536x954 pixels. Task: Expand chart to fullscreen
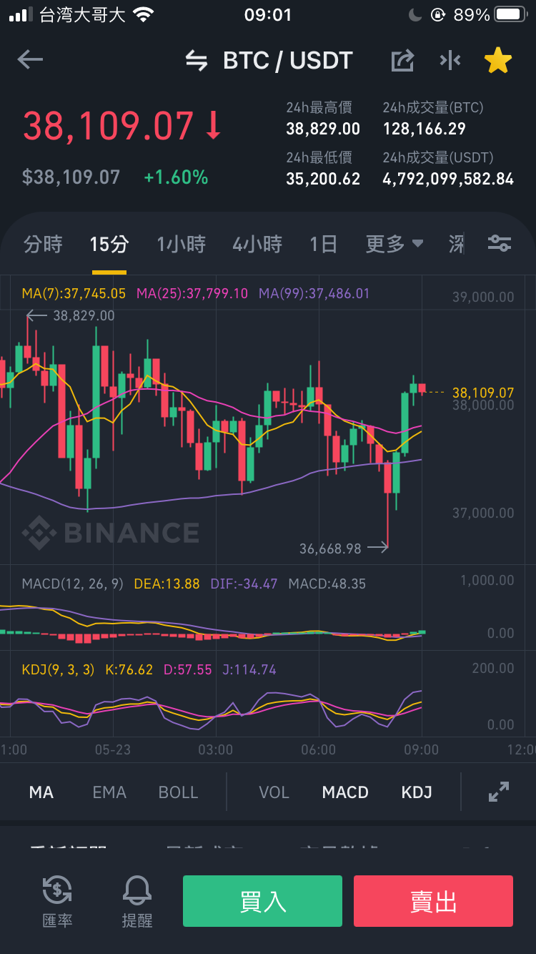point(498,792)
